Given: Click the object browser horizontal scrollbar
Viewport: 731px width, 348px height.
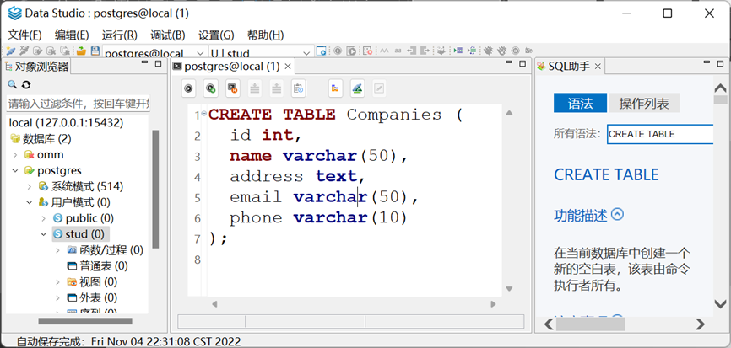Looking at the screenshot, I should pos(85,321).
